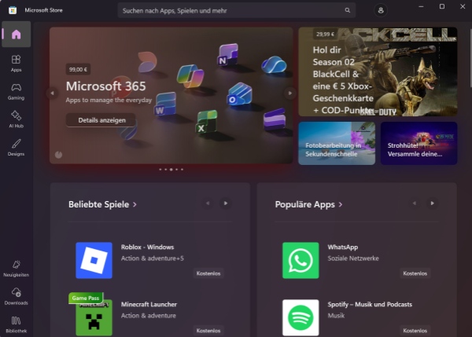This screenshot has width=472, height=337.
Task: Open the Apps section in the sidebar
Action: coord(17,64)
